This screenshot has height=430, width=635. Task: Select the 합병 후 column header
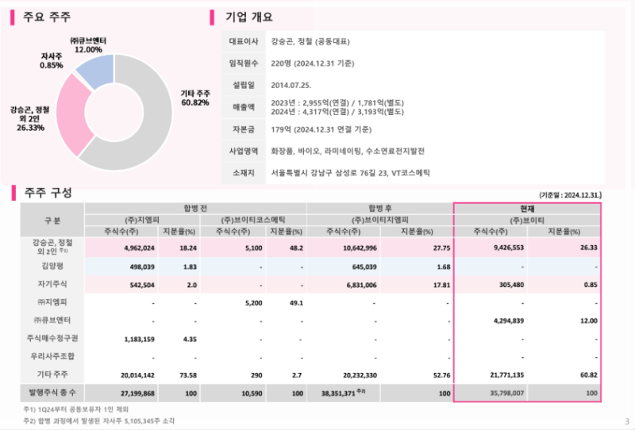pyautogui.click(x=379, y=208)
